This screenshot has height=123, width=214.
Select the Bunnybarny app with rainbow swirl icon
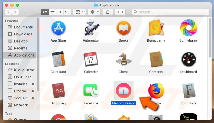pyautogui.click(x=189, y=28)
